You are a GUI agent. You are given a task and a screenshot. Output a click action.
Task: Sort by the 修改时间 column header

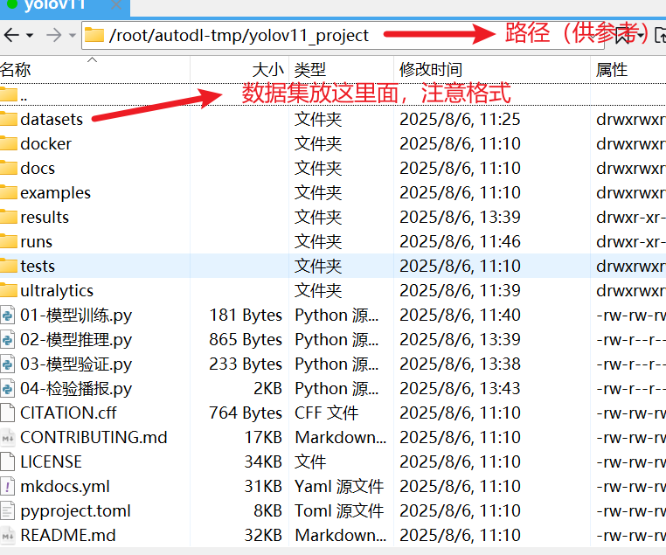[431, 70]
